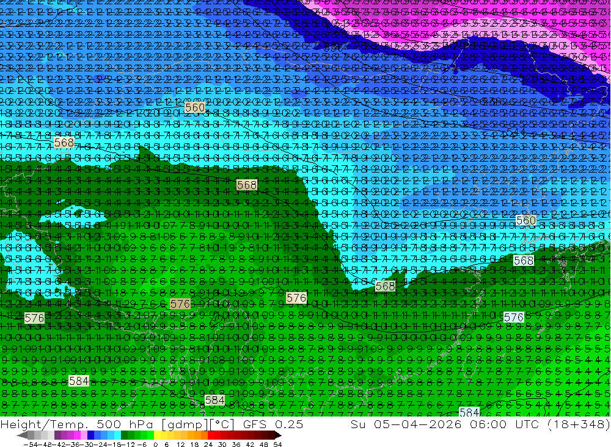Click the gray left arrow end of legend

[22, 435]
